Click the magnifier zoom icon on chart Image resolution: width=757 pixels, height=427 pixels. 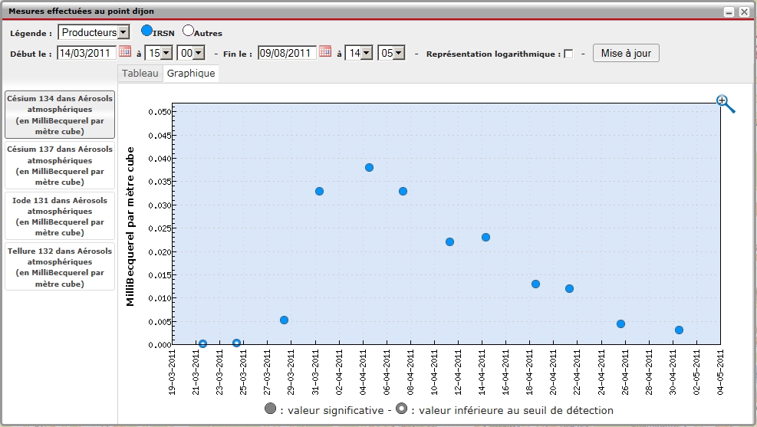[x=725, y=103]
